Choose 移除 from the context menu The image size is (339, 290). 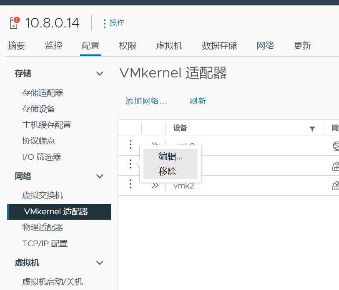(x=167, y=171)
